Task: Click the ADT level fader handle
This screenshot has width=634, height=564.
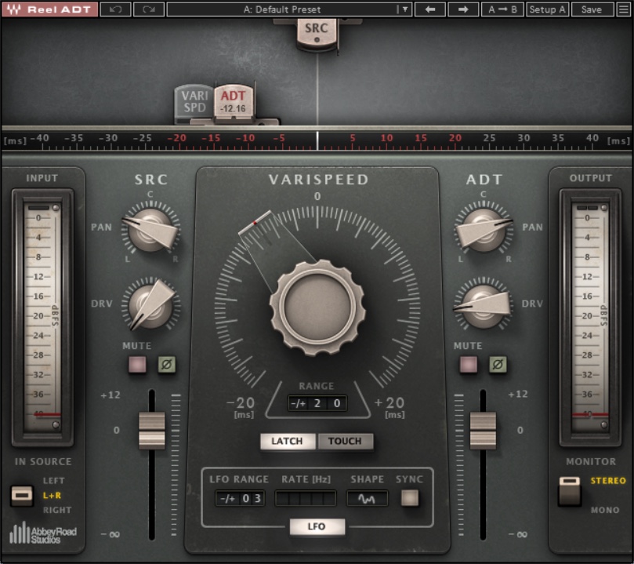Action: coord(483,431)
